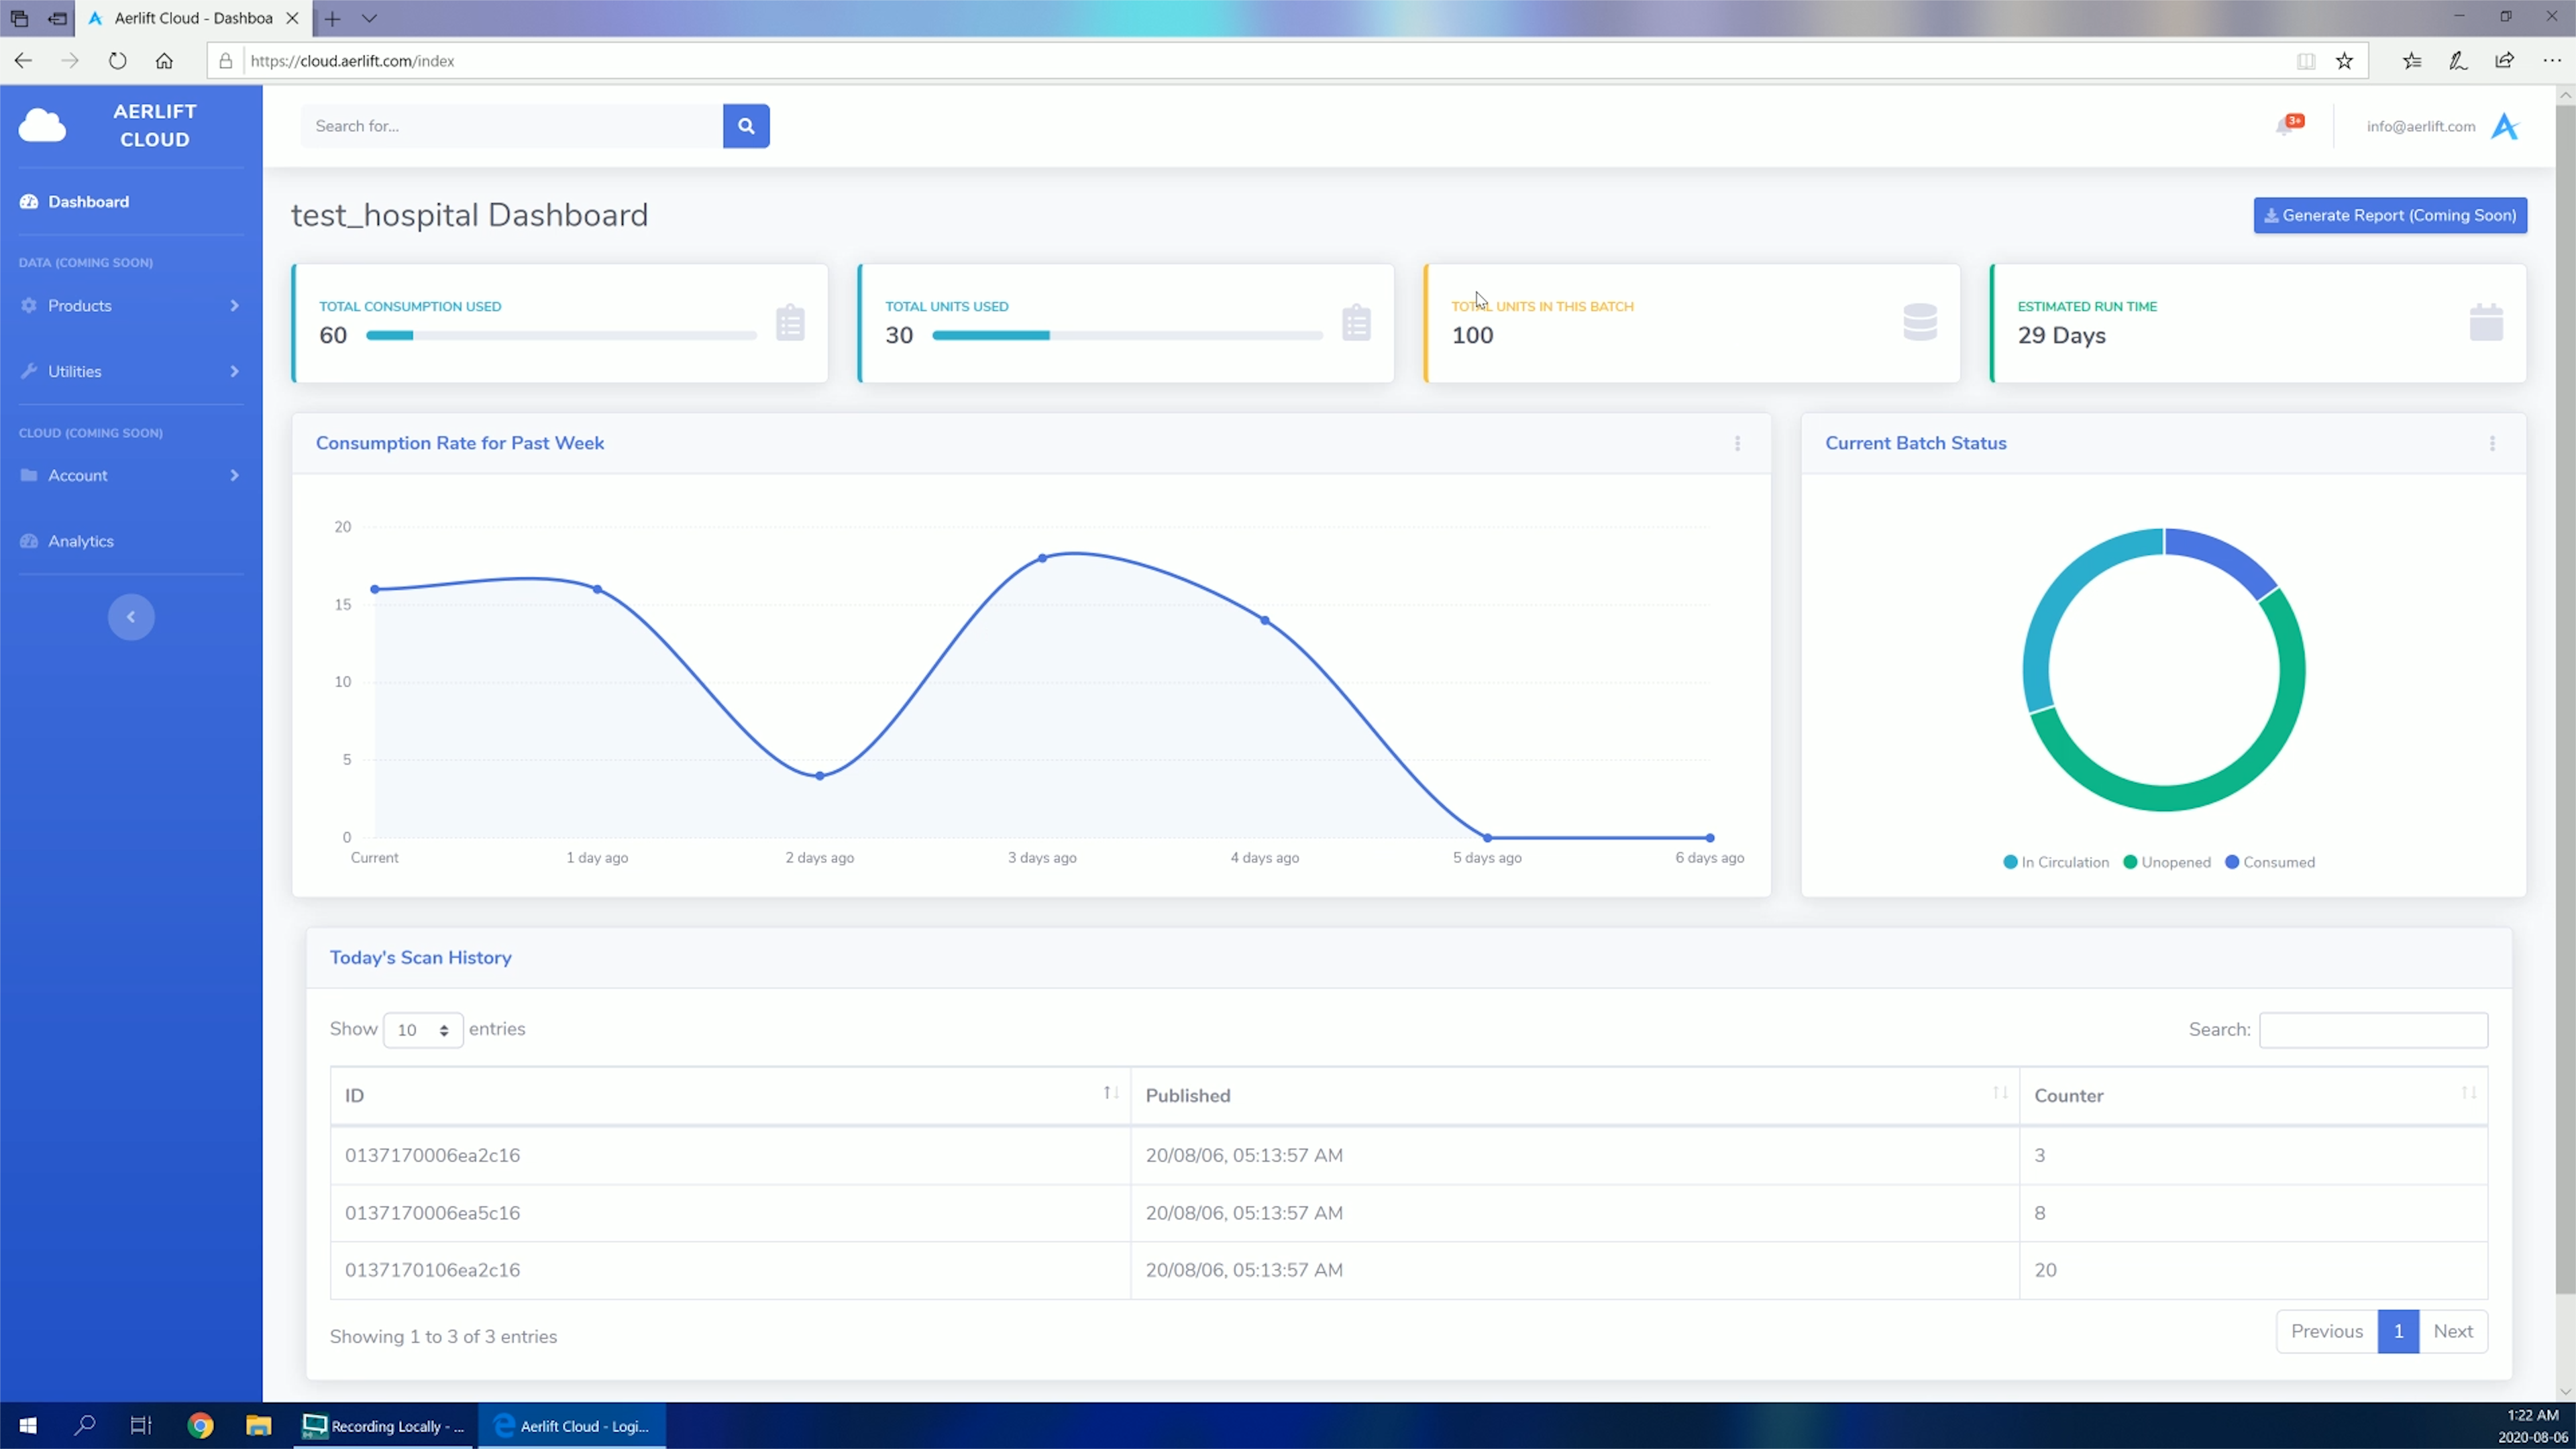Click the blue search magnifier button
This screenshot has width=2576, height=1449.
[x=746, y=126]
